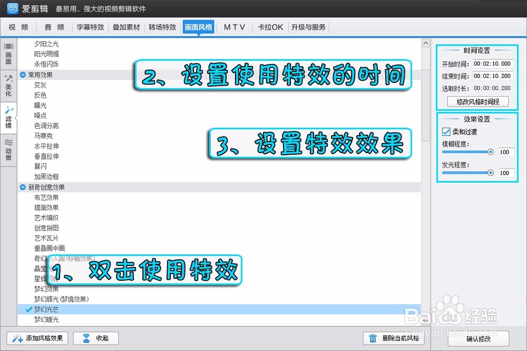Image resolution: width=527 pixels, height=351 pixels.
Task: Select the 梦幻辉光 (梦境效果) effect
Action: (61, 299)
